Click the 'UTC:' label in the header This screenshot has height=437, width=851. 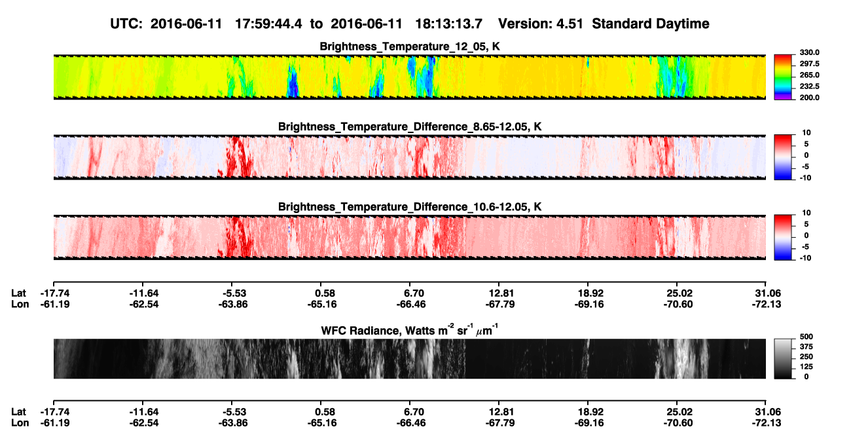[x=128, y=24]
